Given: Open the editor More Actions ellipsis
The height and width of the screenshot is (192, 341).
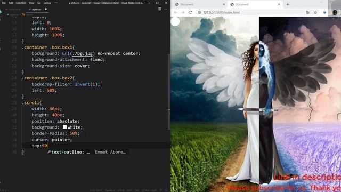Looking at the screenshot, I should coord(166,9).
